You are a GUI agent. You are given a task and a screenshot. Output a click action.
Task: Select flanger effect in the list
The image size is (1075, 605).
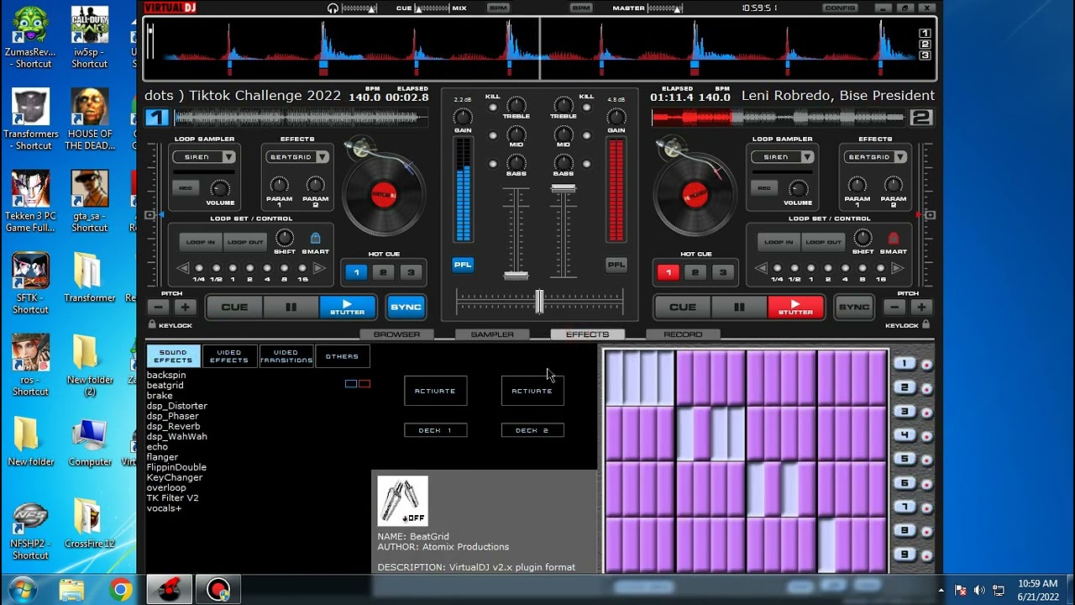pyautogui.click(x=163, y=457)
